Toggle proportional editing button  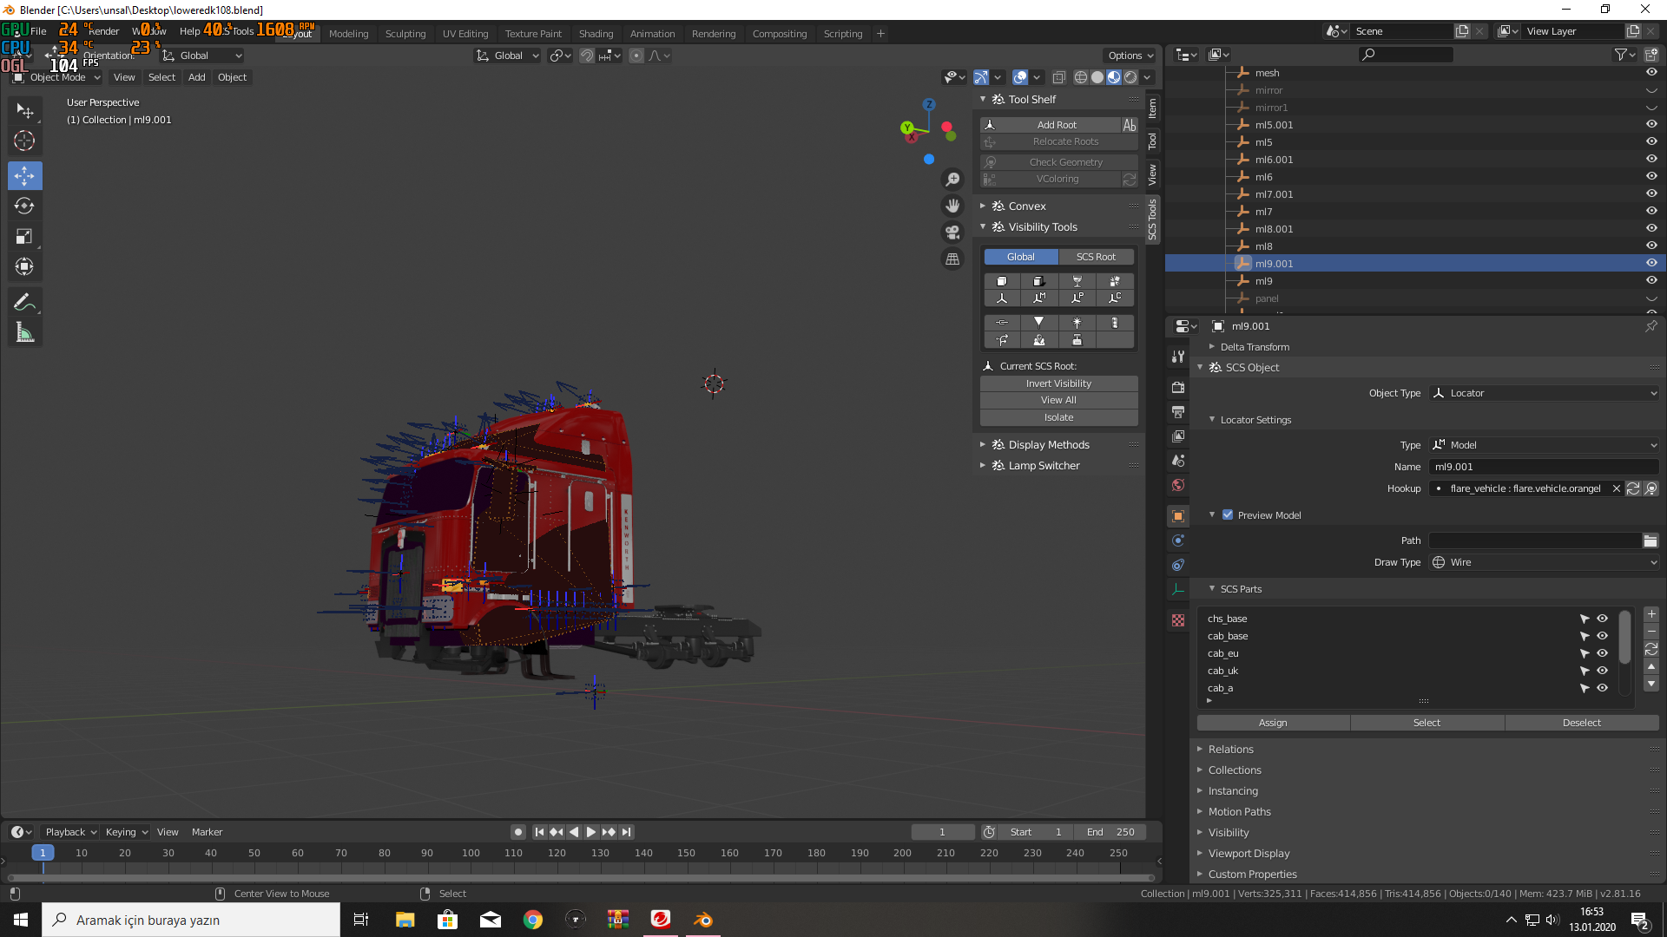636,56
